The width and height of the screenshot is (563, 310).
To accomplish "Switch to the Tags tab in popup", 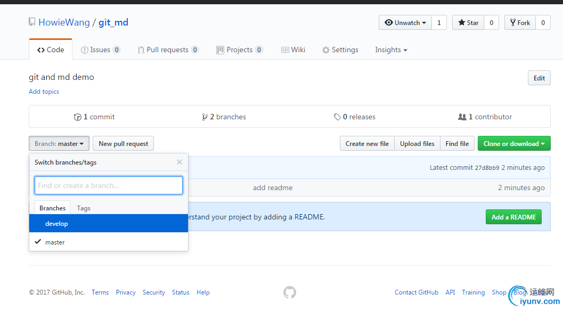I will pos(84,208).
